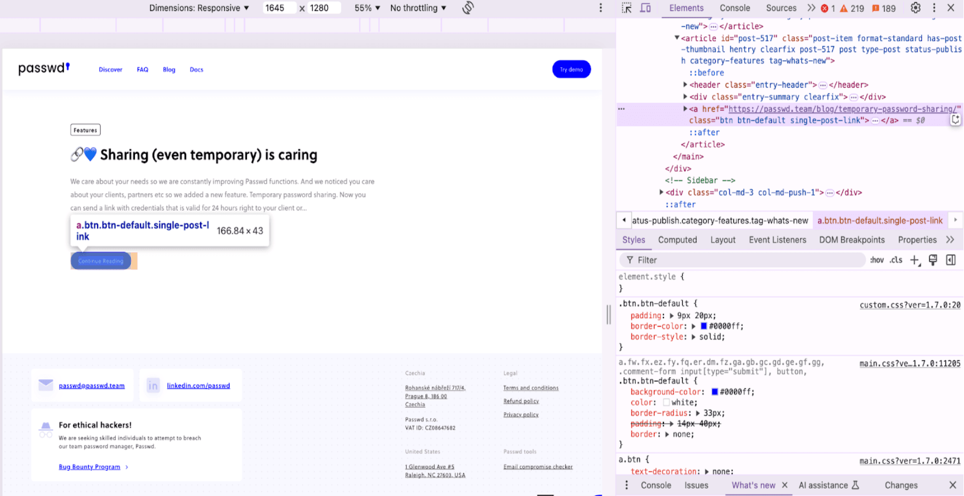Open the Event Listeners tab
The width and height of the screenshot is (964, 496).
(x=777, y=240)
